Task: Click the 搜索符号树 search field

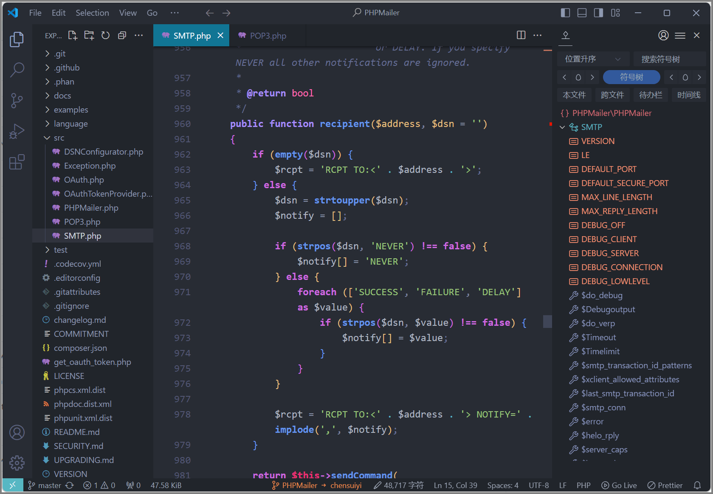Action: (x=669, y=59)
